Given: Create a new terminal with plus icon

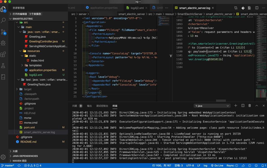Looking at the screenshot, I should 236,105.
